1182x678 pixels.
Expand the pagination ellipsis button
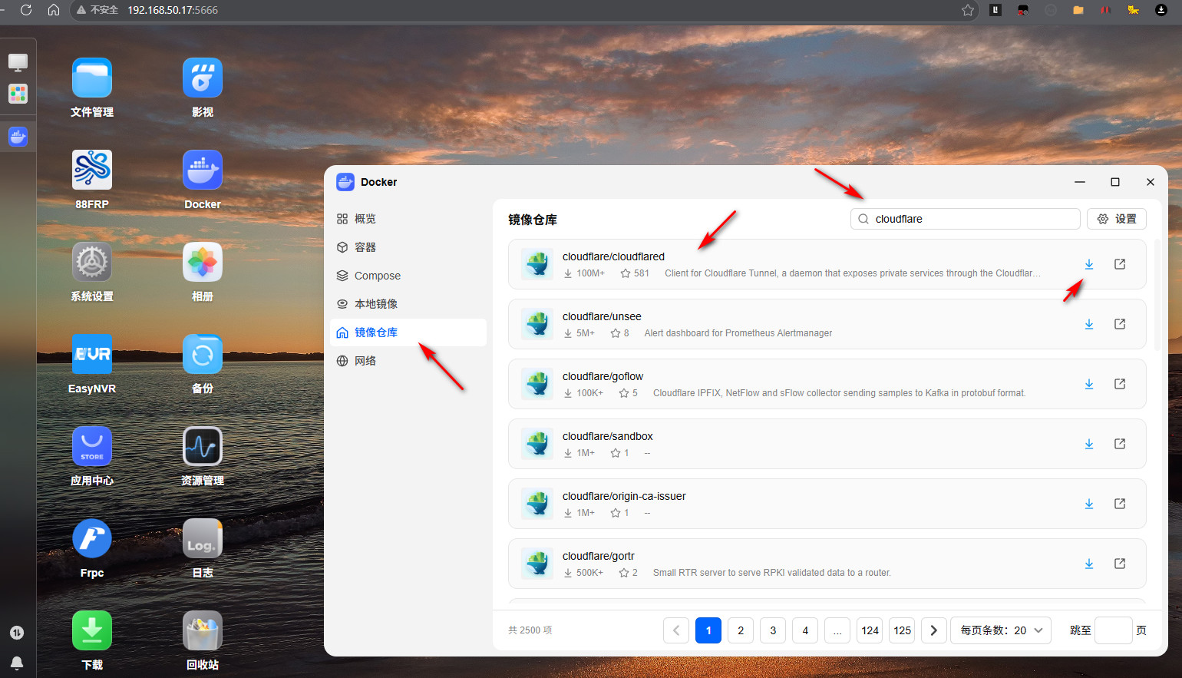(x=837, y=630)
